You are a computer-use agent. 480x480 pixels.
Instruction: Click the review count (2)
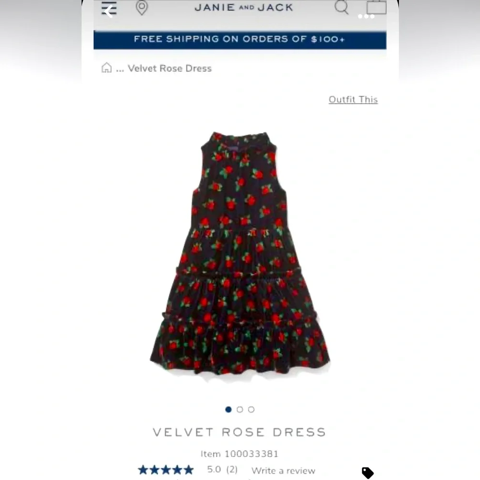tap(232, 469)
